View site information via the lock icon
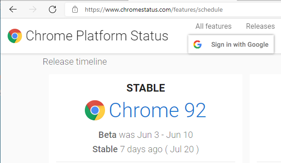 [75, 9]
